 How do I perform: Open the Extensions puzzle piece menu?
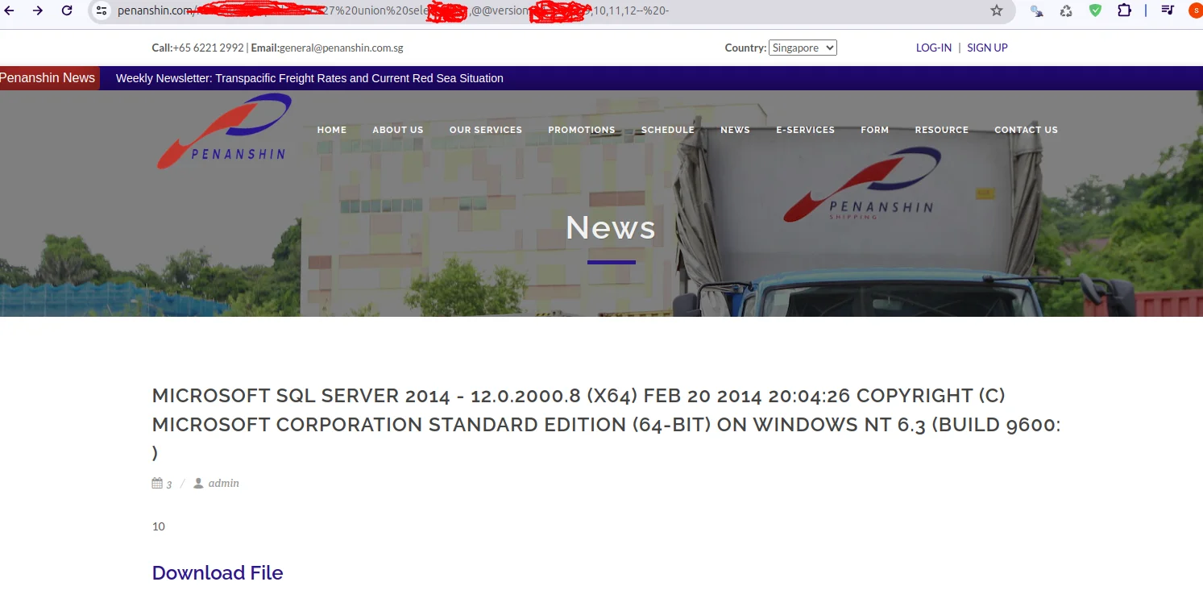[1124, 10]
